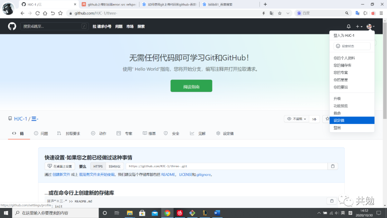Click the favorite star in address bar
387x218 pixels.
click(279, 13)
